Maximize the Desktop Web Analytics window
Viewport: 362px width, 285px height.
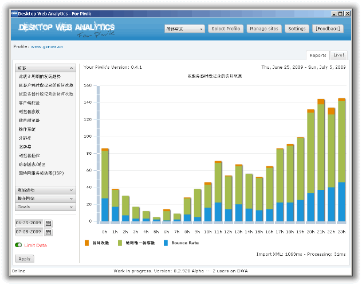coord(341,14)
